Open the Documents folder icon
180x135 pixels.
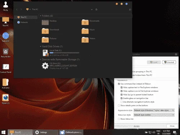pos(85,22)
